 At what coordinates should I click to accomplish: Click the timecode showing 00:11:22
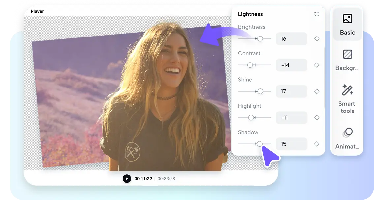pos(143,179)
